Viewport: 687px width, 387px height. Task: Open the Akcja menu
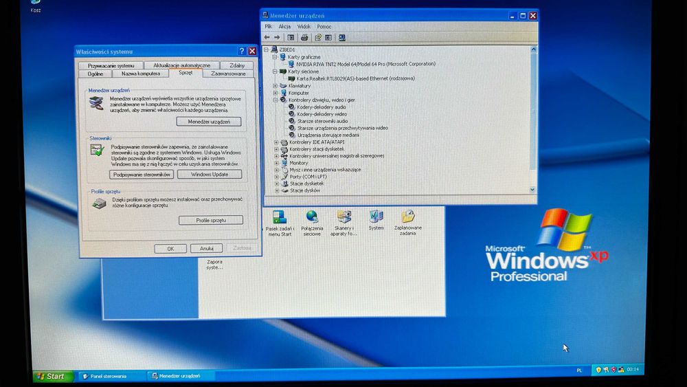coord(285,27)
